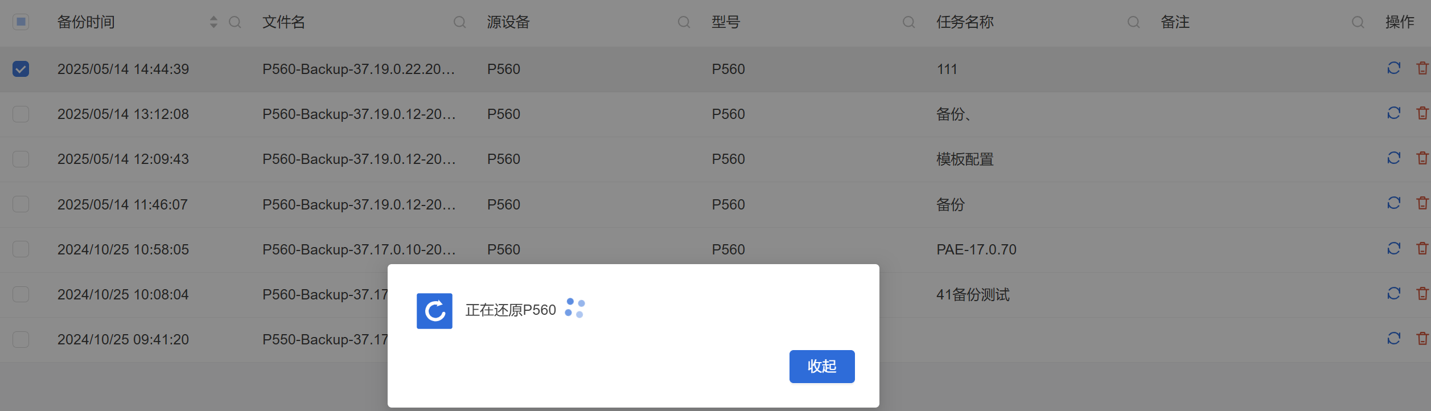Restore the 模板配置 backup

tap(1393, 158)
